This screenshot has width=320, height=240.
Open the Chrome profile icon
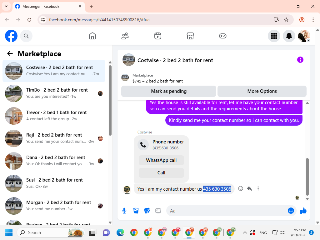302,20
